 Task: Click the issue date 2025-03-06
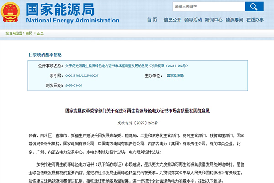coord(75,86)
